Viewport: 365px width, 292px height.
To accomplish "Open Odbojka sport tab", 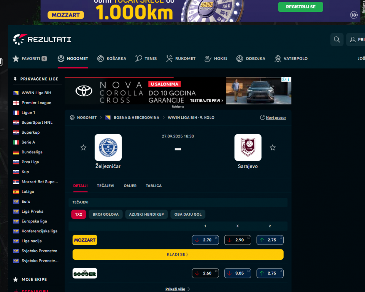I will click(251, 58).
